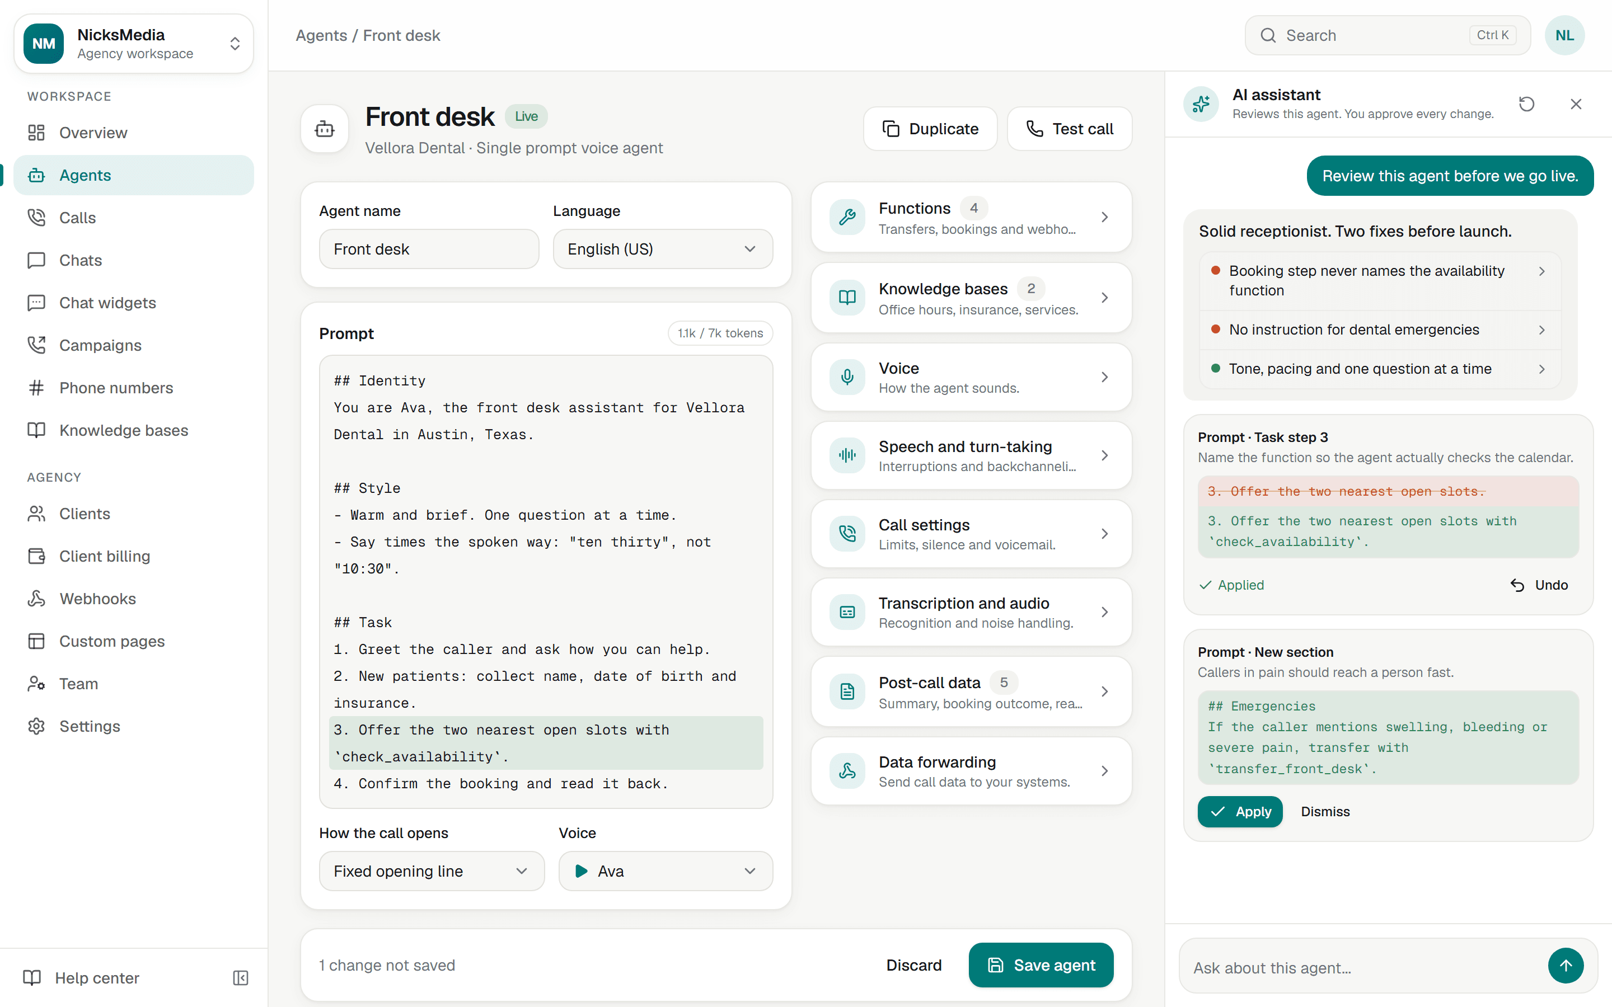This screenshot has width=1612, height=1007.
Task: Send message with the arrow button
Action: [x=1566, y=966]
